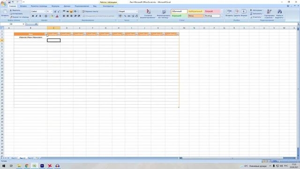This screenshot has height=169, width=300.
Task: Apply the Обычный cell style
Action: tap(179, 11)
